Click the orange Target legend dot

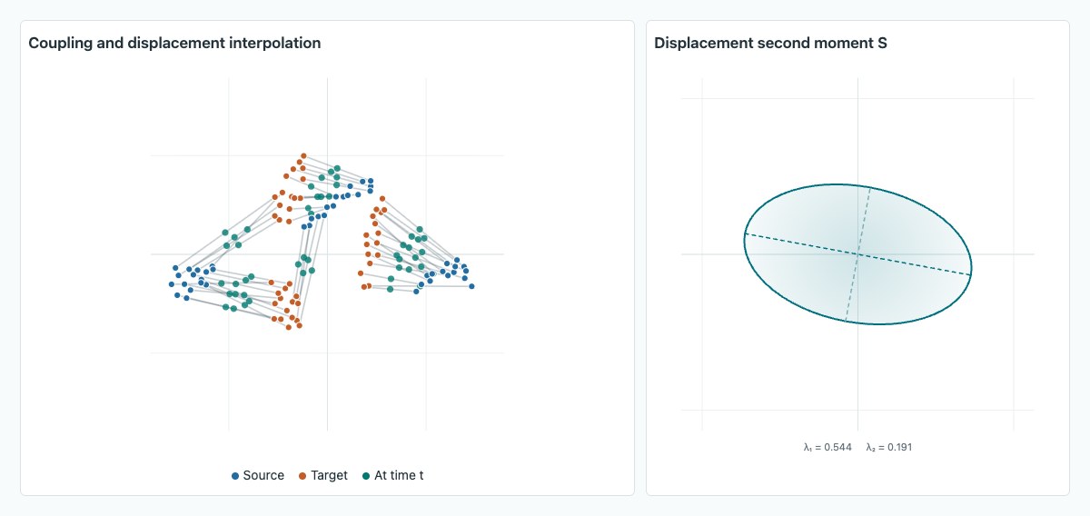click(302, 476)
